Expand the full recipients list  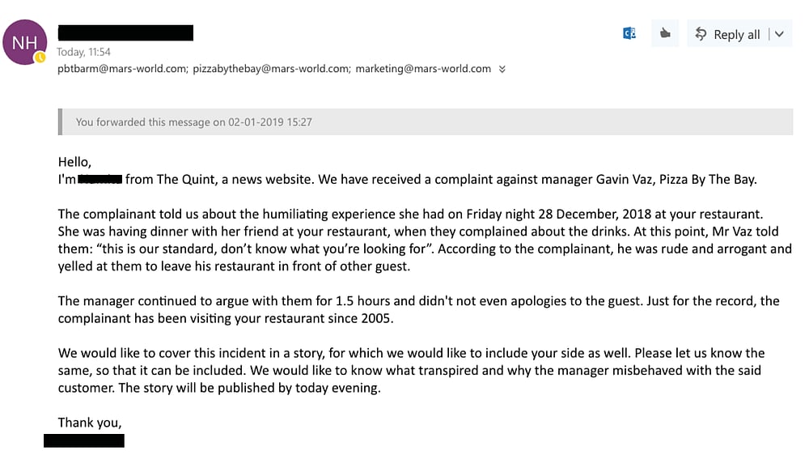(502, 70)
